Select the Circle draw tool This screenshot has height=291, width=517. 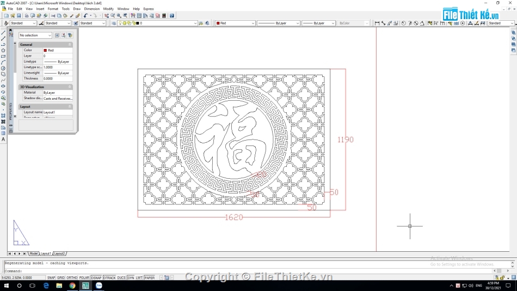[x=3, y=68]
